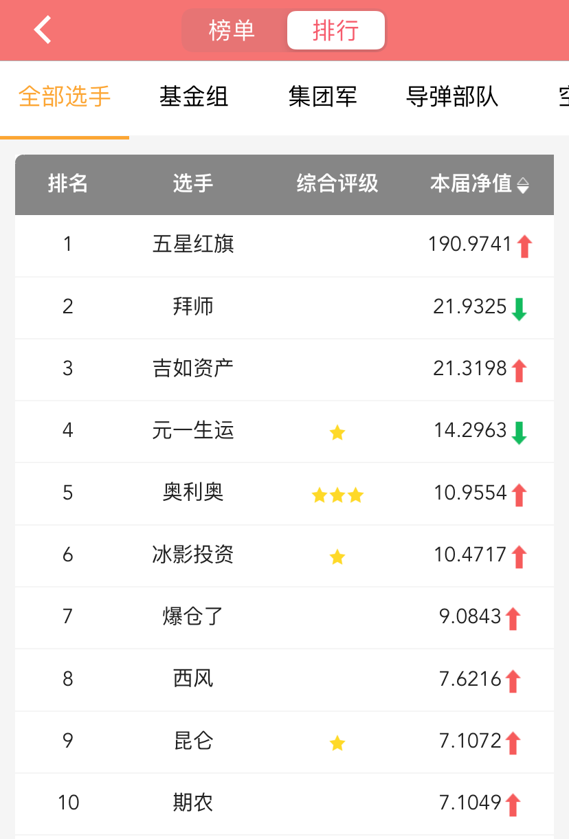Switch to the 导弹部队 tab

click(x=451, y=97)
